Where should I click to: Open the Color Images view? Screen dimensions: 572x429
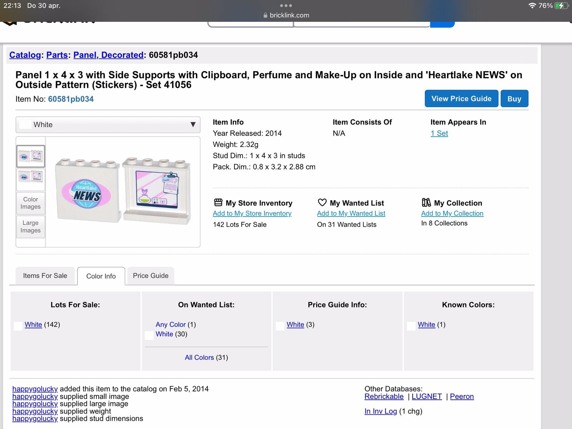click(30, 203)
